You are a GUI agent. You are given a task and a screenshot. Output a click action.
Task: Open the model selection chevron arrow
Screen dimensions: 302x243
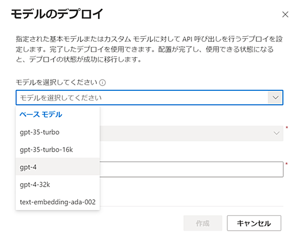tap(275, 98)
